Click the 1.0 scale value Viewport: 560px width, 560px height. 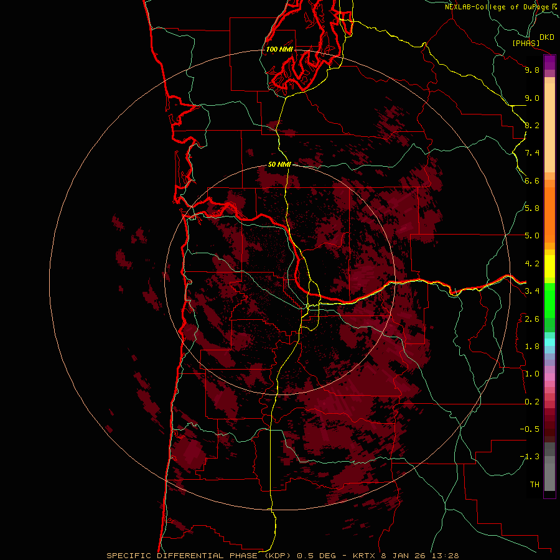pos(532,374)
